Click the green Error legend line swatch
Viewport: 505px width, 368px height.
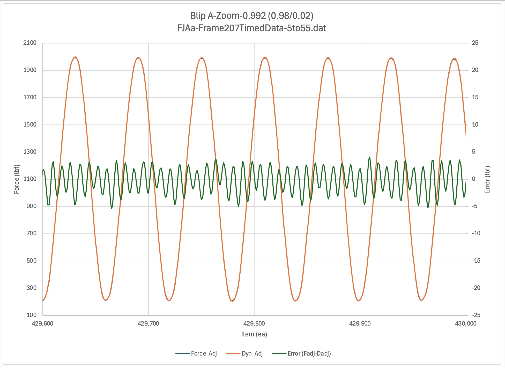[279, 354]
